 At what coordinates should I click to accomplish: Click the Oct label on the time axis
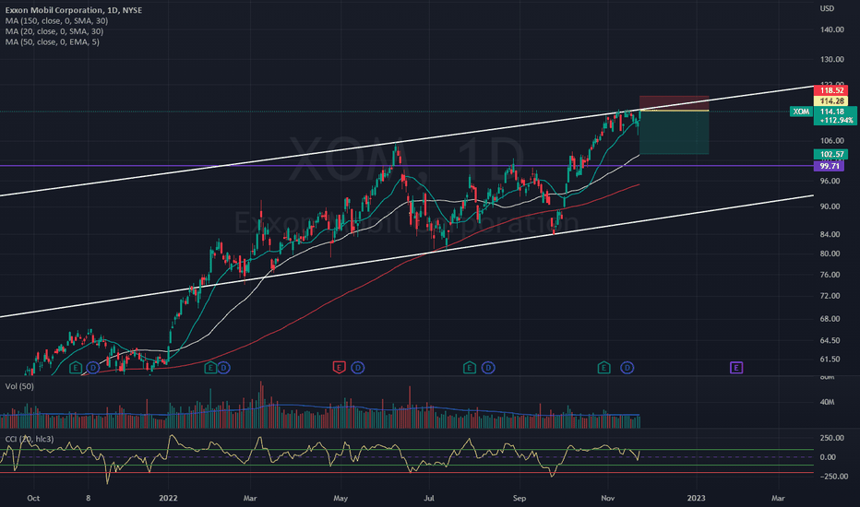(33, 498)
